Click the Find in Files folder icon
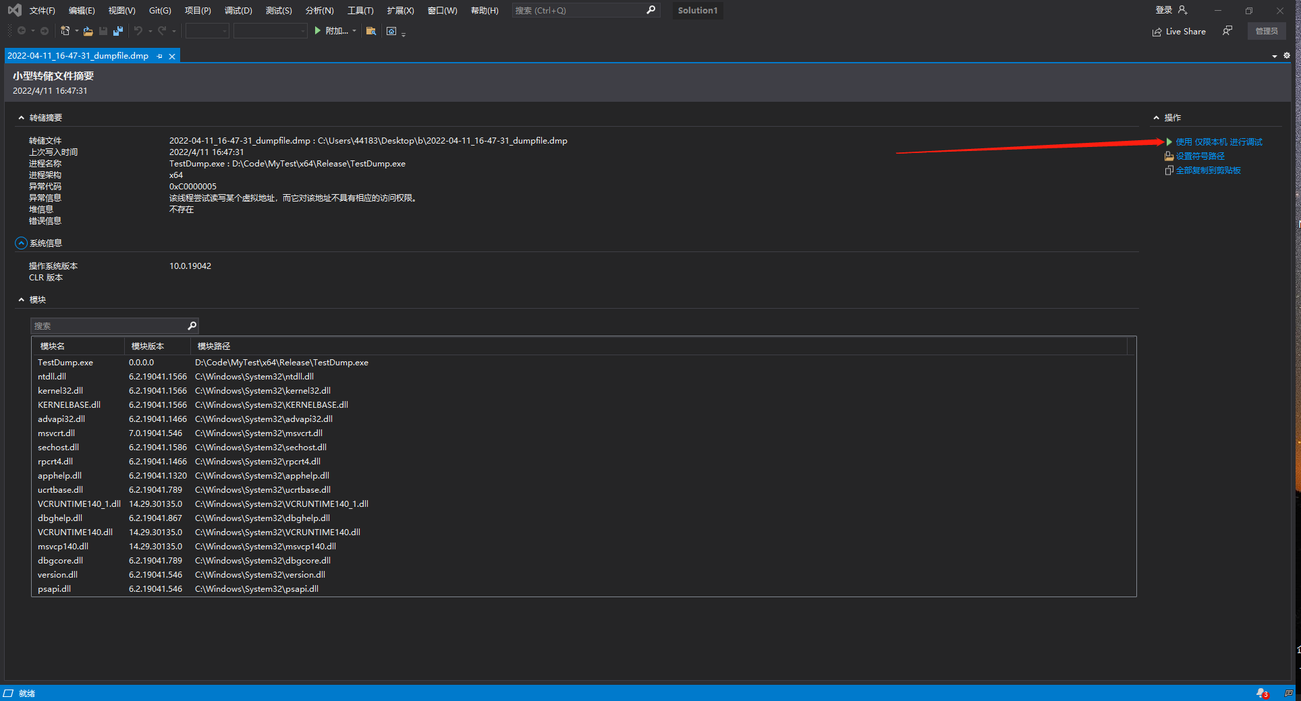This screenshot has width=1301, height=701. point(371,31)
